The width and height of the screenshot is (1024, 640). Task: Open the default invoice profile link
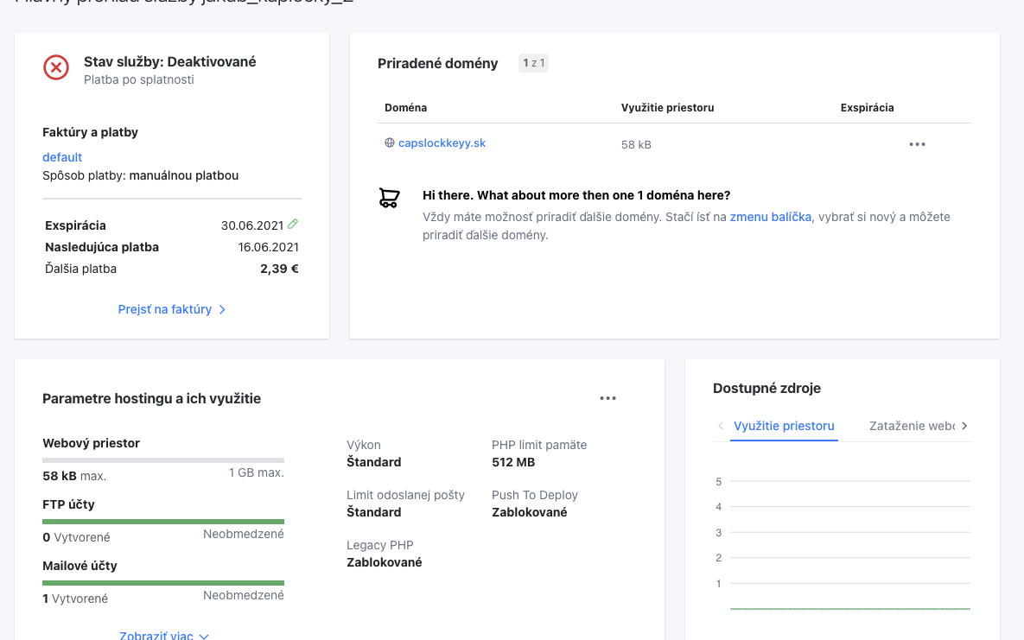62,157
